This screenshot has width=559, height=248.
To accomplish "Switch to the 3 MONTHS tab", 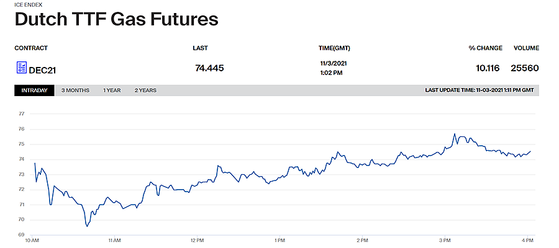I will coord(75,91).
